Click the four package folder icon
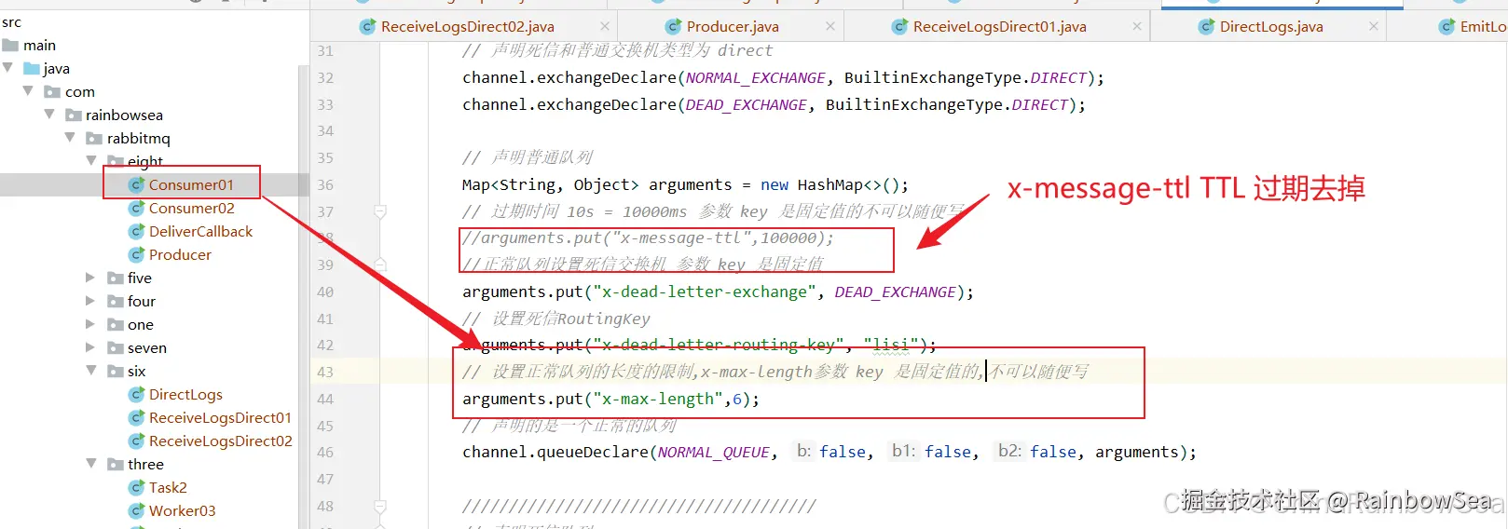Image resolution: width=1508 pixels, height=529 pixels. click(116, 301)
